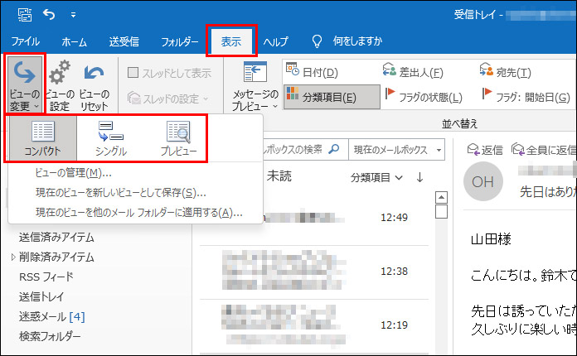
Task: Open メッセージのプレビュー (Message Preview) menu
Action: (x=255, y=84)
